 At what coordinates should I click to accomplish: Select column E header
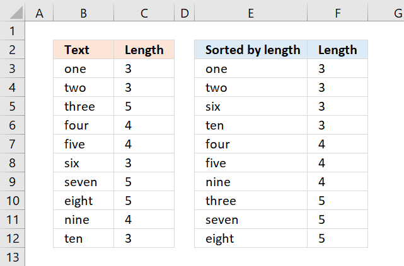[251, 13]
